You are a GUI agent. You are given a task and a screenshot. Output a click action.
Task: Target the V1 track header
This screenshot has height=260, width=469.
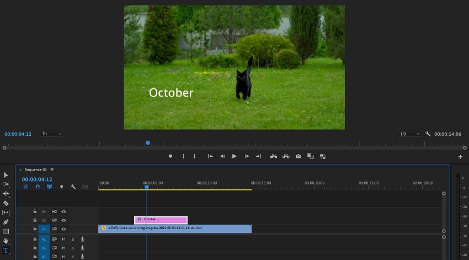[x=44, y=229]
